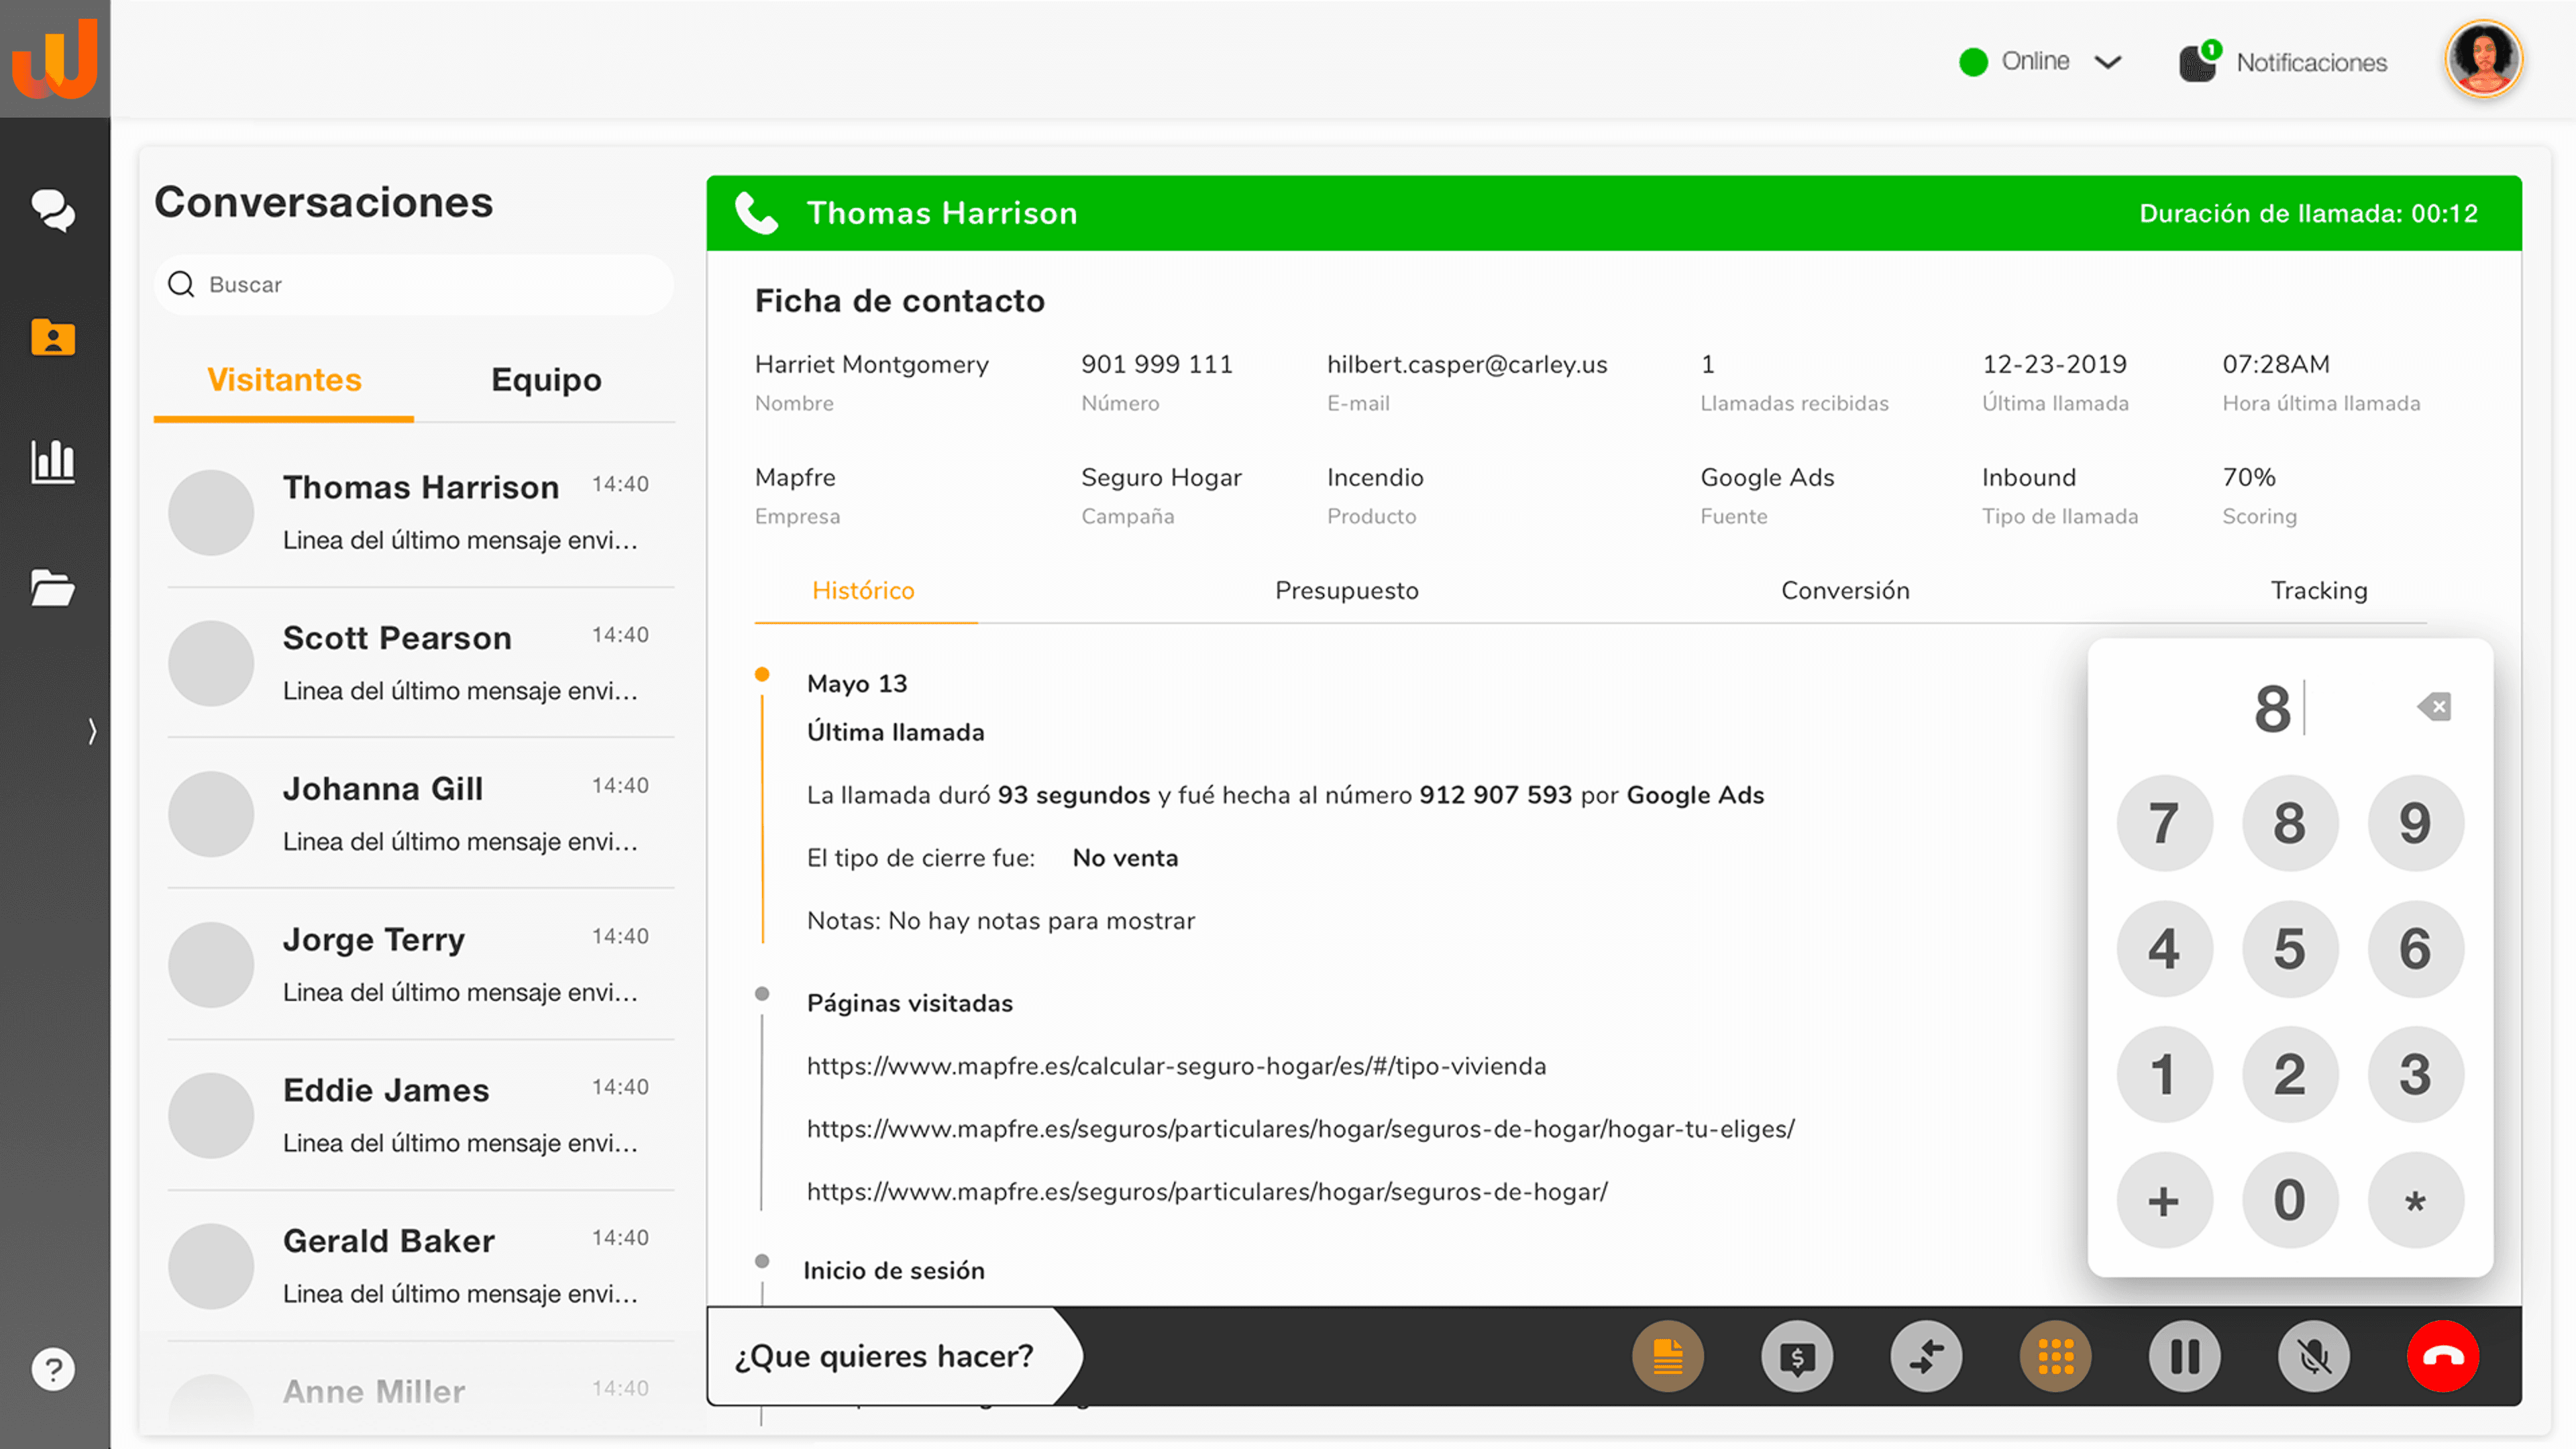Pause the call with hold button
Screen dimensions: 2576x1449
[x=2185, y=1357]
